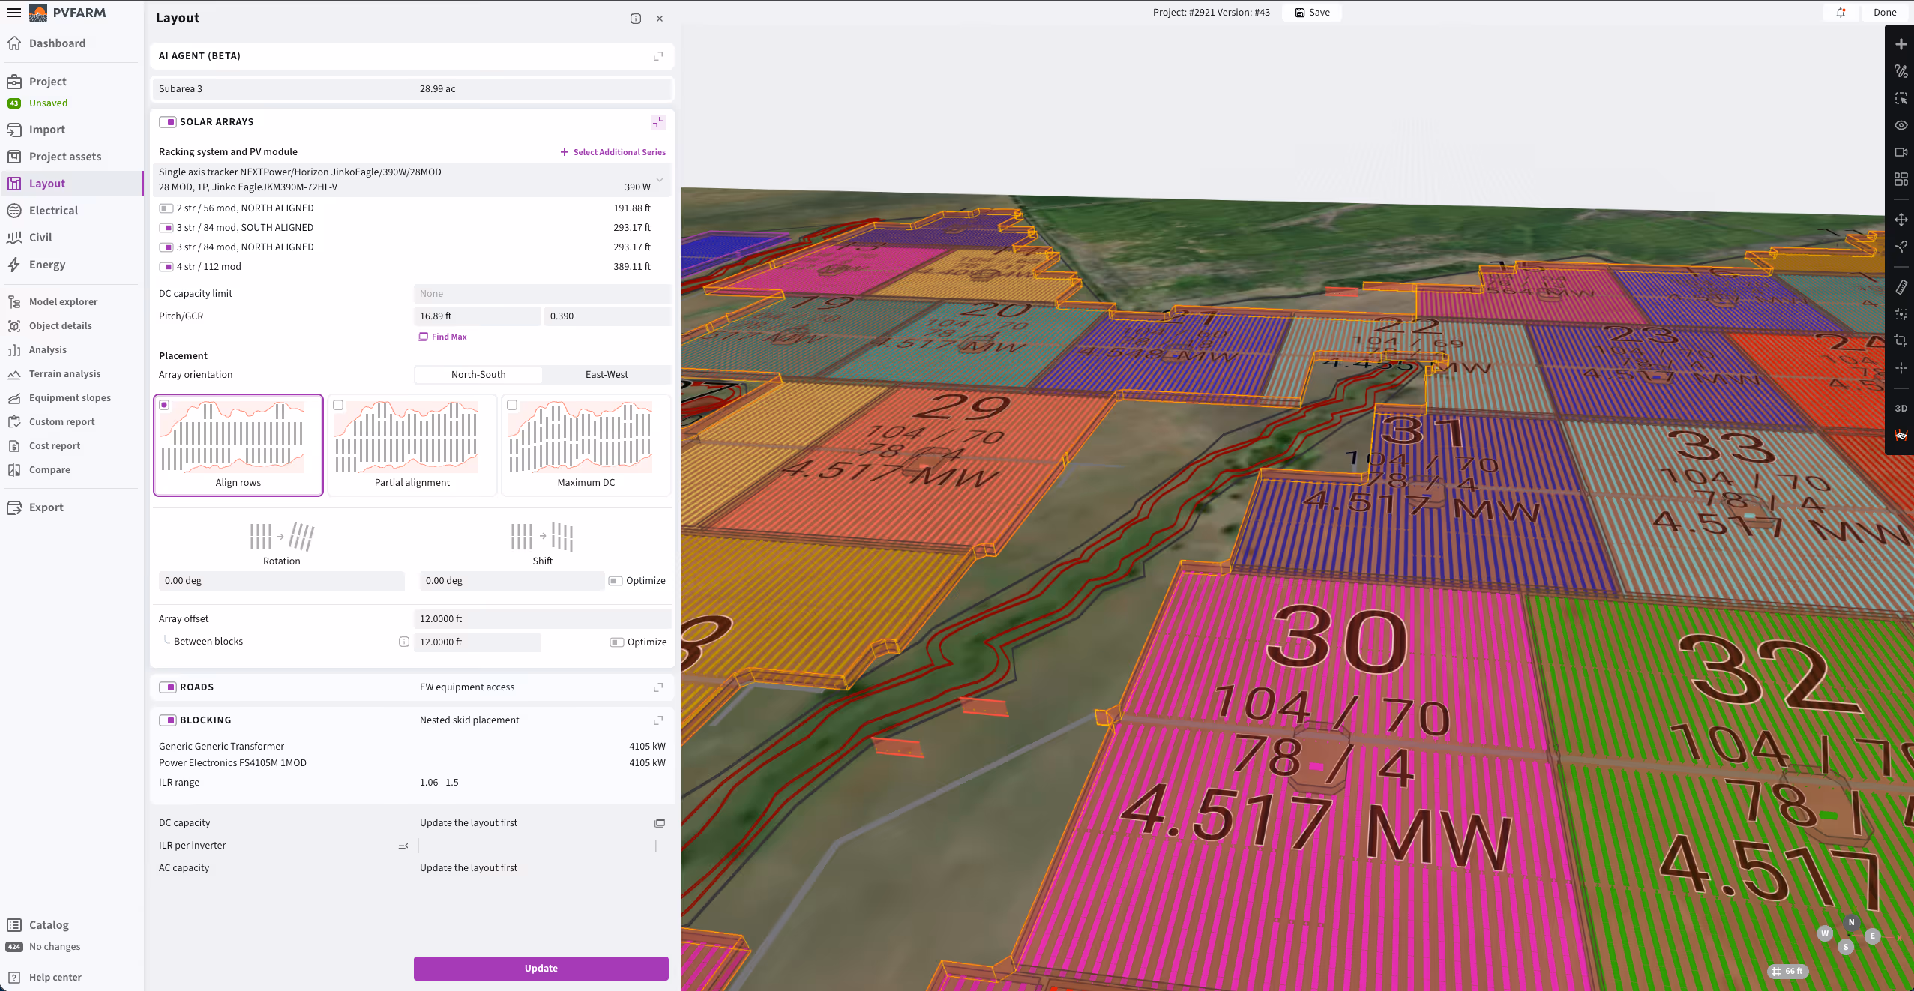Toggle the 3D view mode
1914x991 pixels.
1901,409
